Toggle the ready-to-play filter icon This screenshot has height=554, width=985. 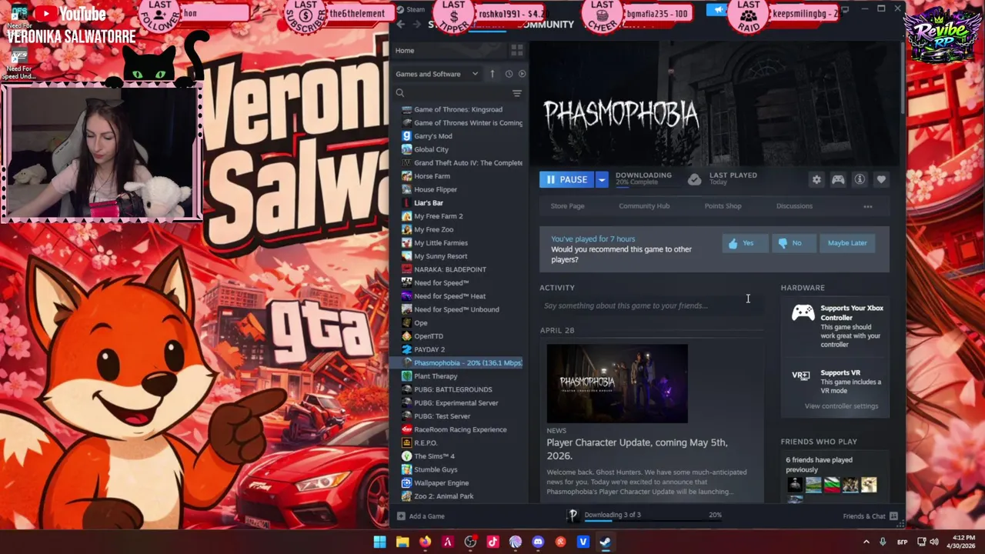point(522,74)
